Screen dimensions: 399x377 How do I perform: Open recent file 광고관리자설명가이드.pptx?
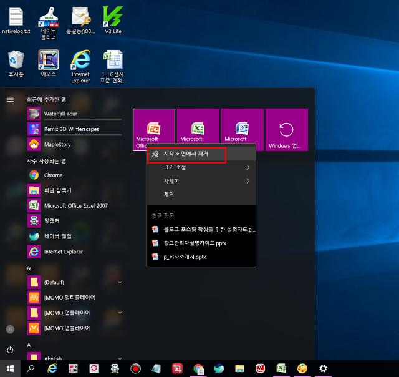tap(201, 243)
